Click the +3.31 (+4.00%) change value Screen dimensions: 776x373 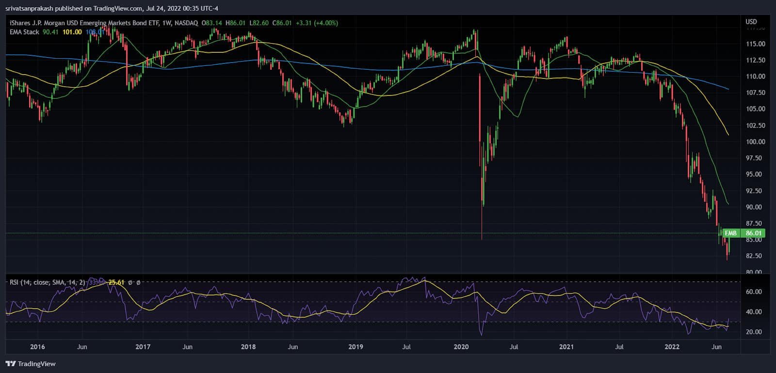317,23
